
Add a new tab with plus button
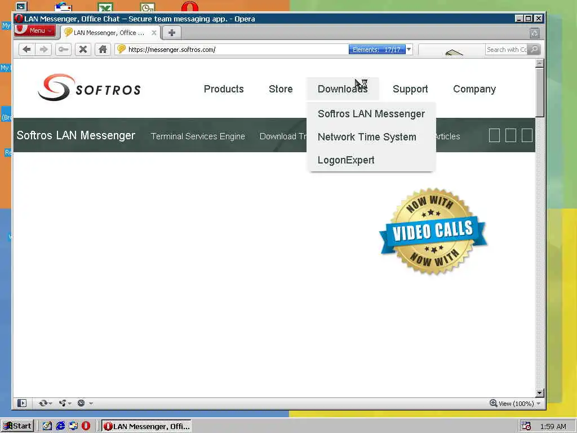point(171,33)
